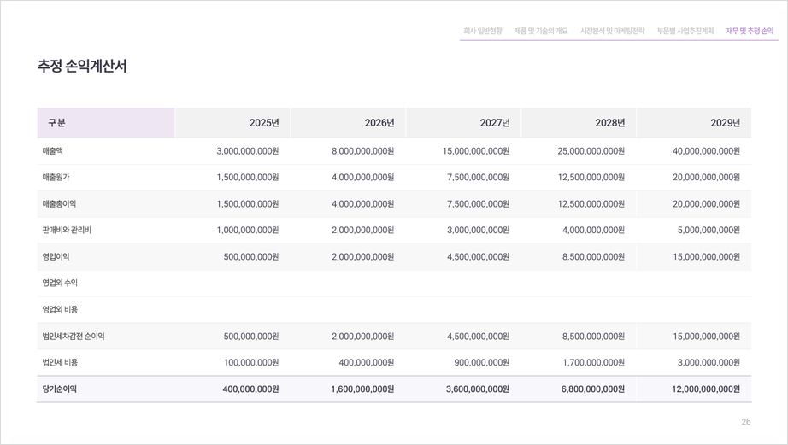788x445 pixels.
Task: Click 판매비와 관리비 value 1,000,000,000원
Action: (247, 230)
